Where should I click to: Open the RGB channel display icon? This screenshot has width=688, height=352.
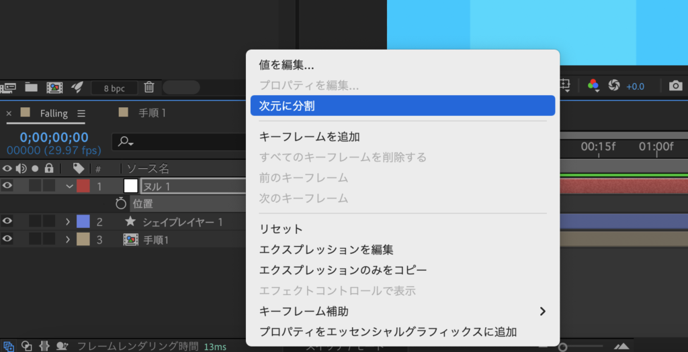593,86
